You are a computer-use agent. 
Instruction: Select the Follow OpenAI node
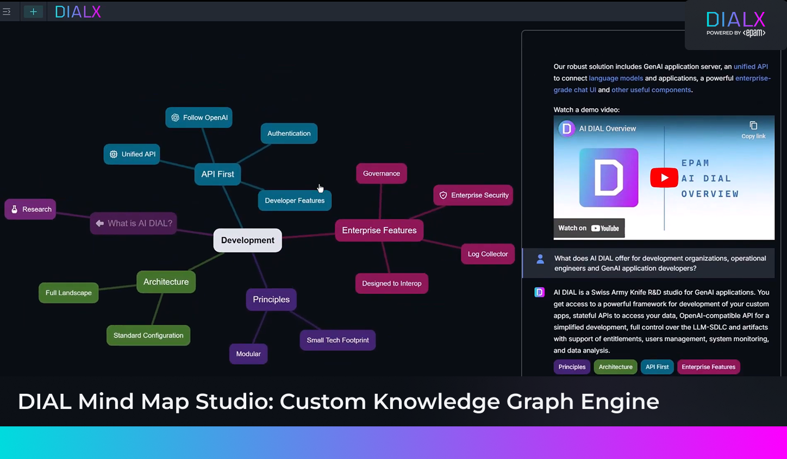[199, 117]
